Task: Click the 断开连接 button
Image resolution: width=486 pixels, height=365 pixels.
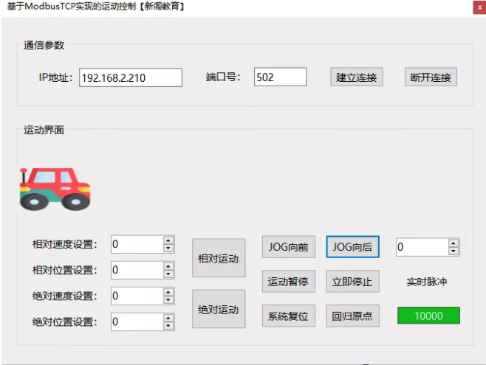Action: tap(431, 77)
